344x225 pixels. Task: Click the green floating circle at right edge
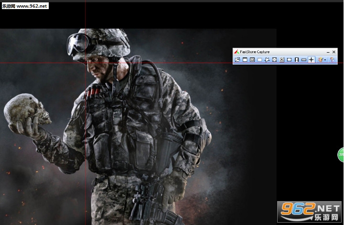pyautogui.click(x=341, y=155)
